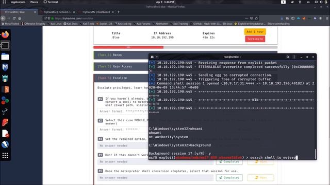330x185 pixels.
Task: Open the page actions three-dot menu
Action: (246, 18)
